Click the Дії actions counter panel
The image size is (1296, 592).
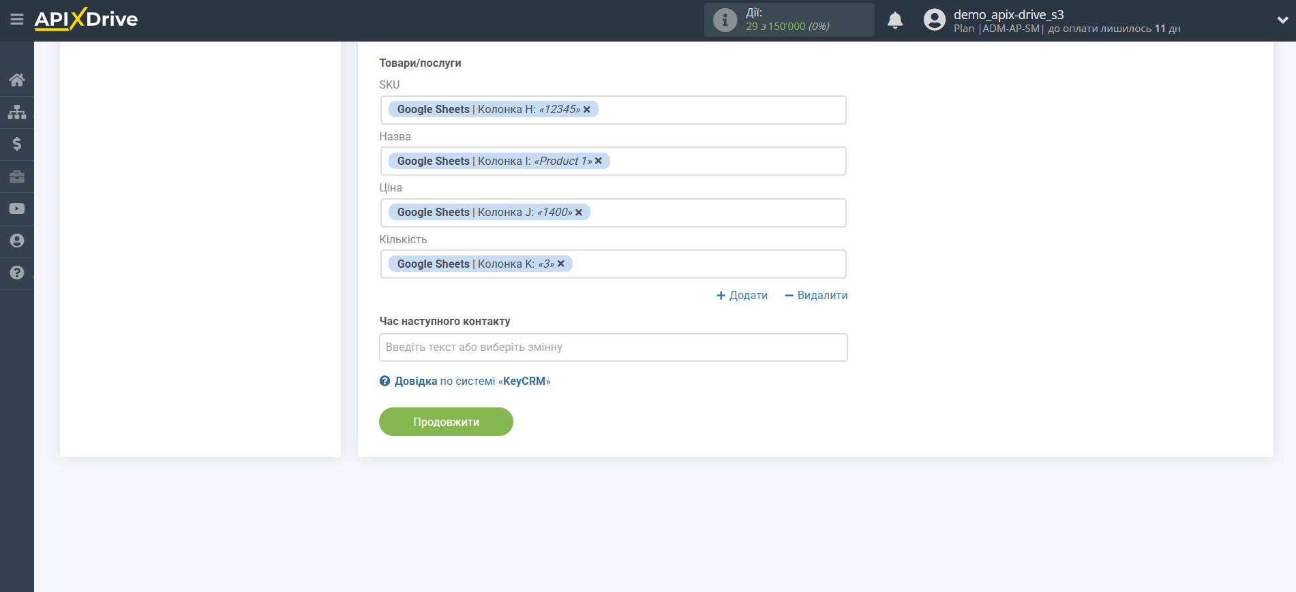click(789, 20)
